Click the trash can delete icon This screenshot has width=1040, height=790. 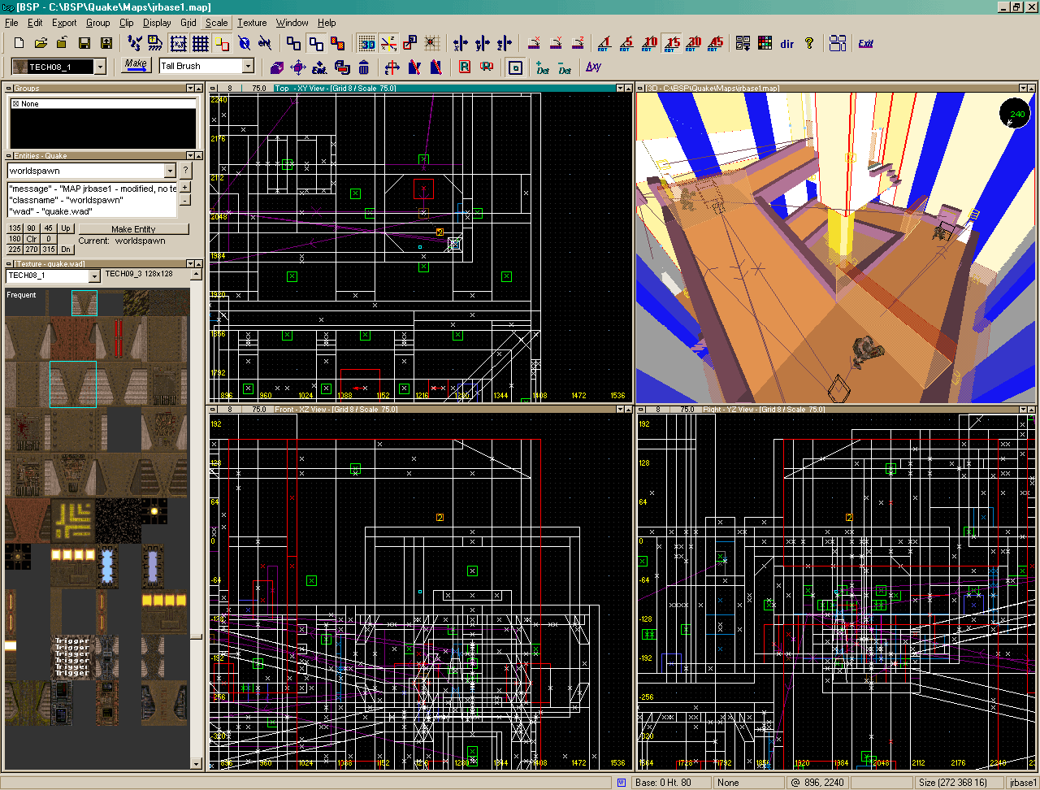[x=363, y=67]
